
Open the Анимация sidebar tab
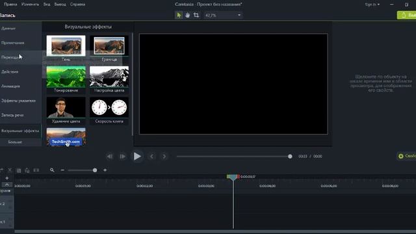pyautogui.click(x=21, y=86)
